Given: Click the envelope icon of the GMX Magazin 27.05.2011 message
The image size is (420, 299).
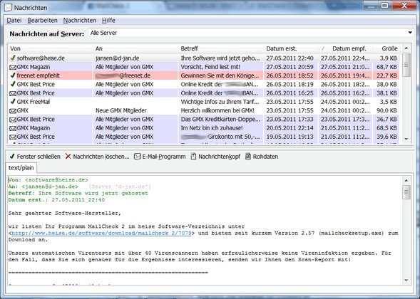Looking at the screenshot, I should (x=13, y=67).
